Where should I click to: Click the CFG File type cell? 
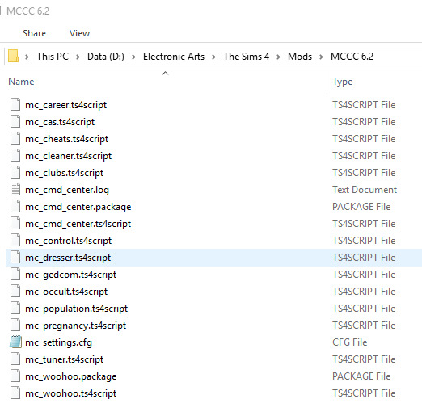(350, 342)
